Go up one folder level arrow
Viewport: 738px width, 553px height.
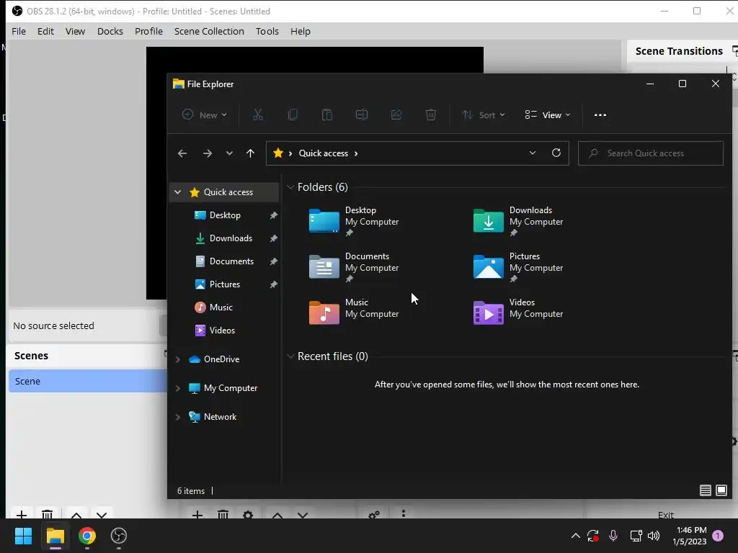[250, 153]
